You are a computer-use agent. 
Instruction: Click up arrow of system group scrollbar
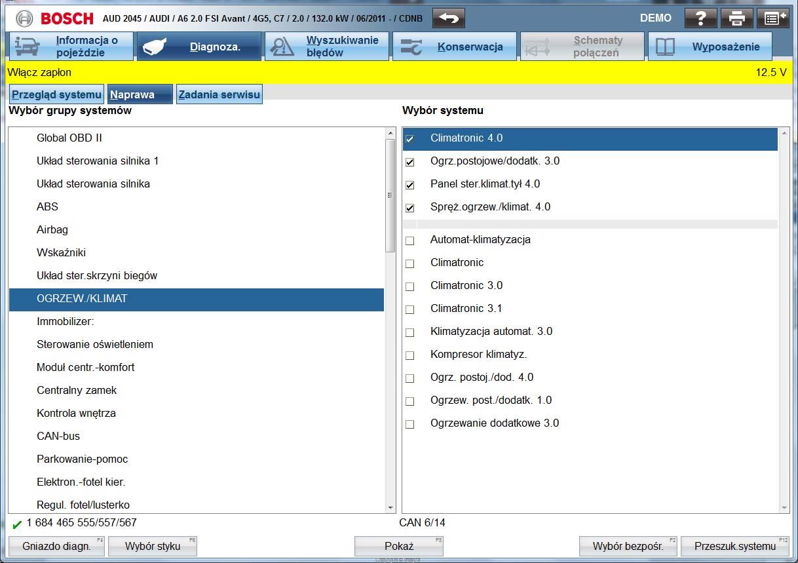390,134
